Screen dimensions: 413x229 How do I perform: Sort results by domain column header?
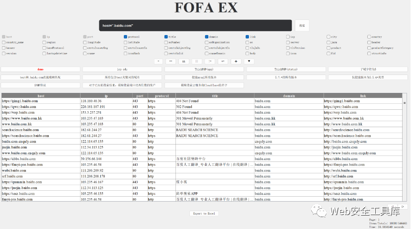point(289,96)
